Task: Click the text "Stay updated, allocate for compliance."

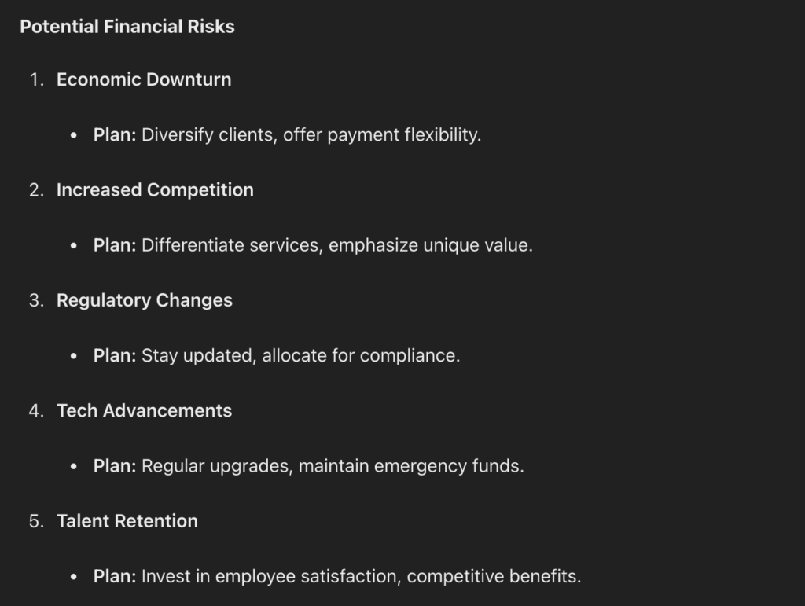Action: 300,356
